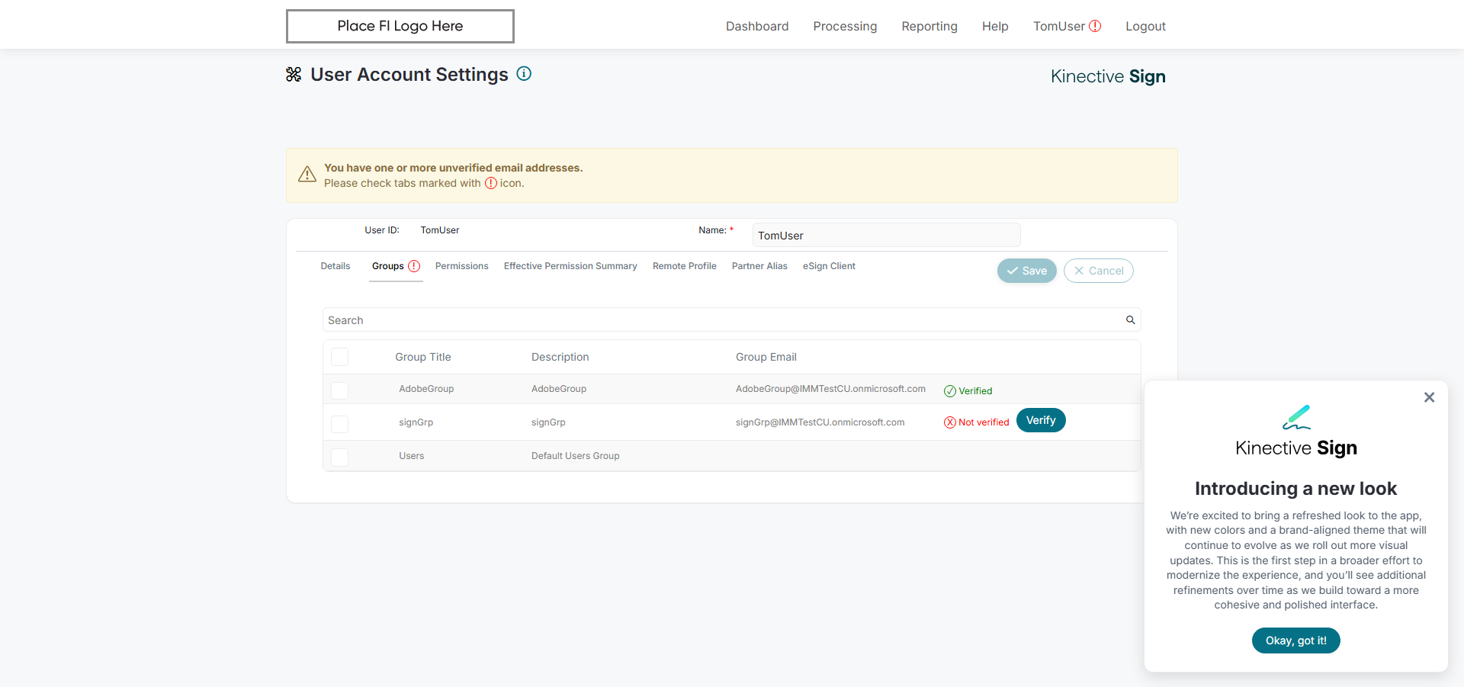This screenshot has width=1464, height=687.
Task: Click the alert icon next to TomUser in navbar
Action: pyautogui.click(x=1095, y=26)
